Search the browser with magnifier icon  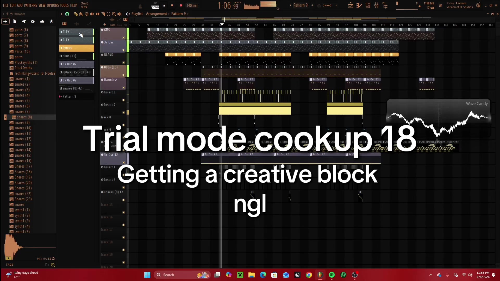pos(53,265)
